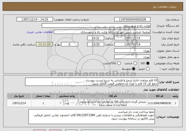
Task: Click the کد کالا column header
Action: tap(160, 96)
